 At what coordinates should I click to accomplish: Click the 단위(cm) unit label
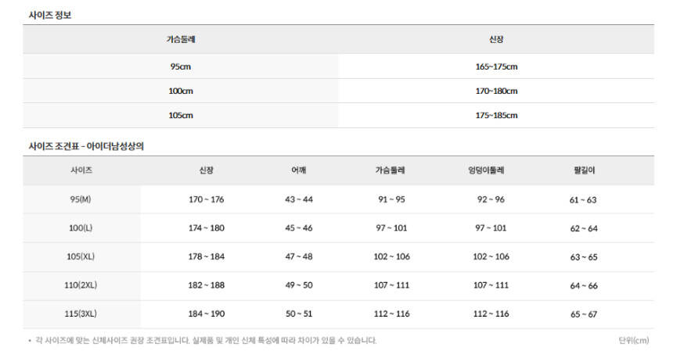[x=633, y=340]
